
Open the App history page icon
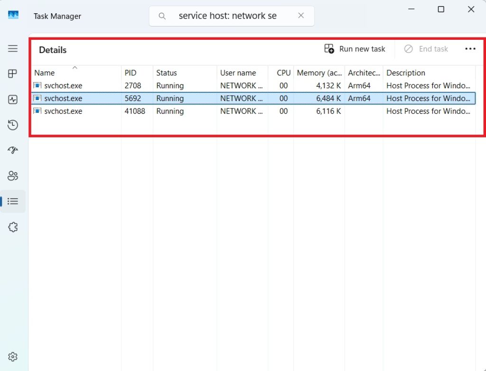point(13,125)
